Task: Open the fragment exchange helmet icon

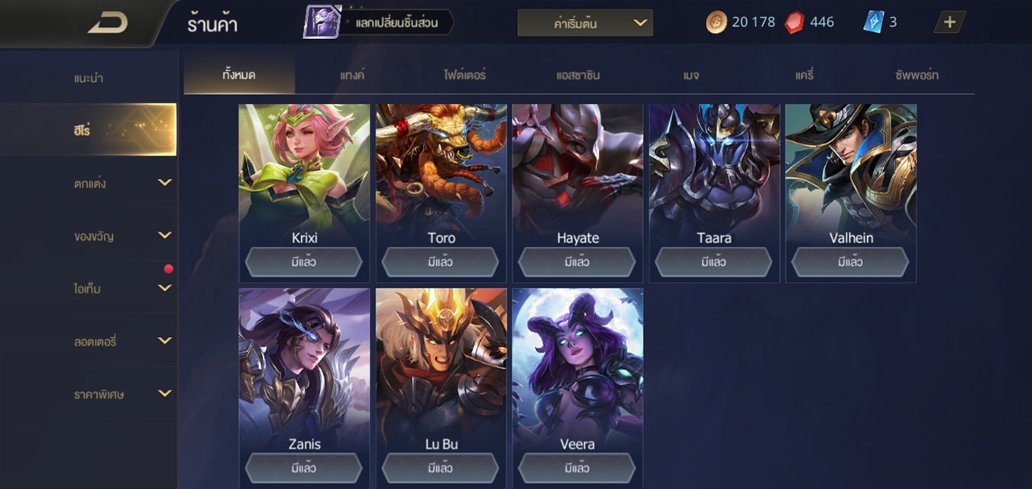Action: coord(322,22)
